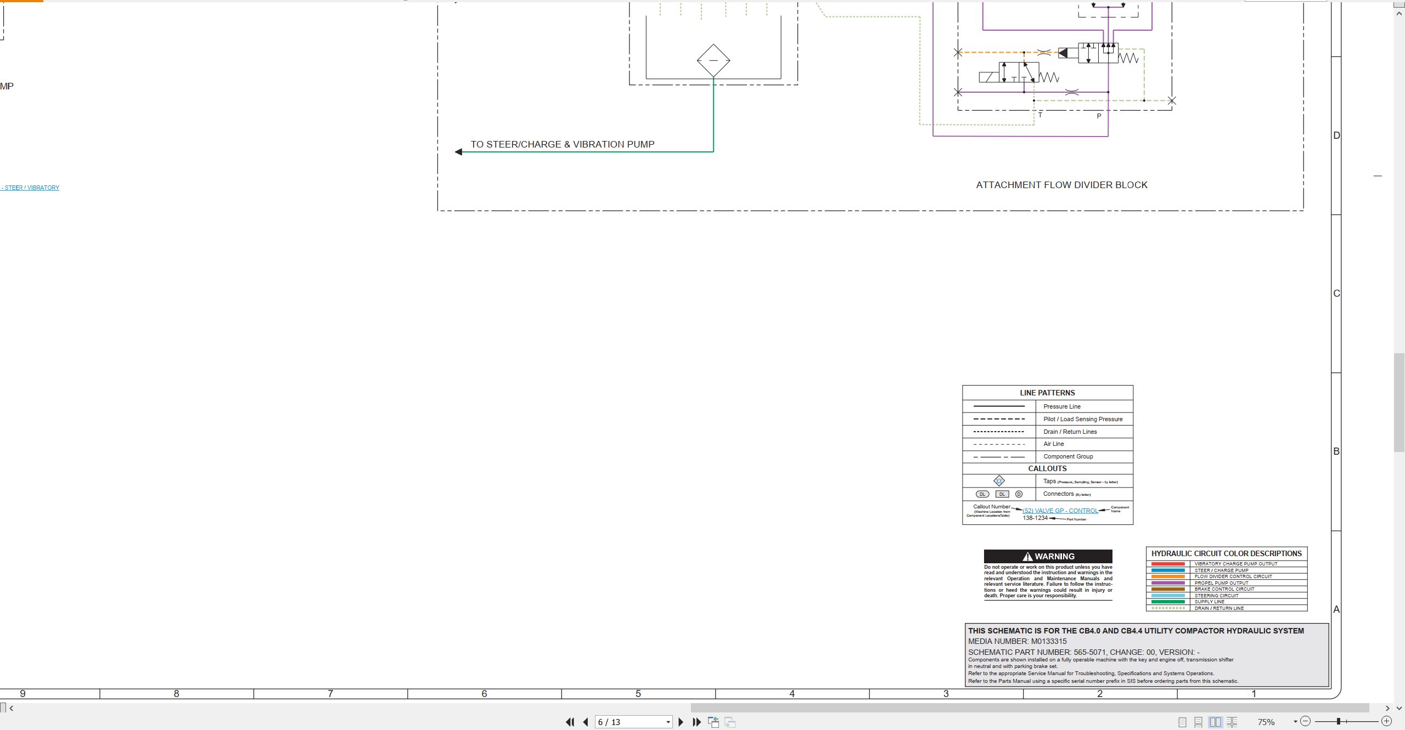Click the 'STEERING CIRCUIT' color description text
Image resolution: width=1405 pixels, height=730 pixels.
click(1216, 596)
